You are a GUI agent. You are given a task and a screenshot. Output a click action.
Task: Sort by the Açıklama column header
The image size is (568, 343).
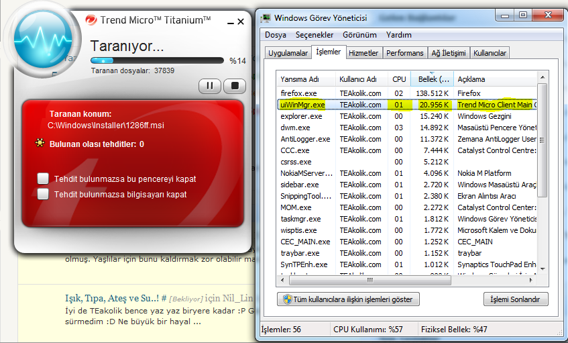point(496,79)
